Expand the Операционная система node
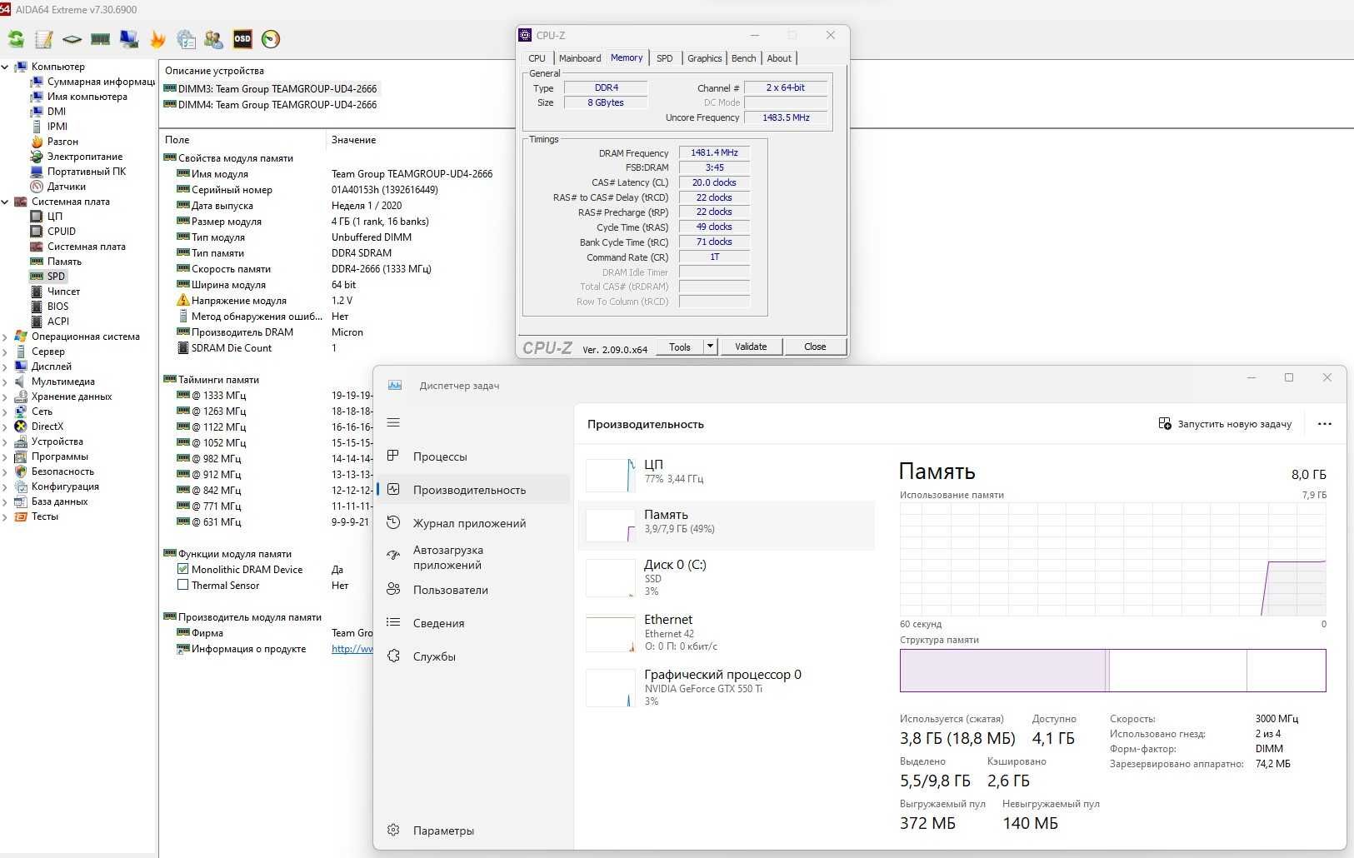The image size is (1354, 858). pos(6,337)
